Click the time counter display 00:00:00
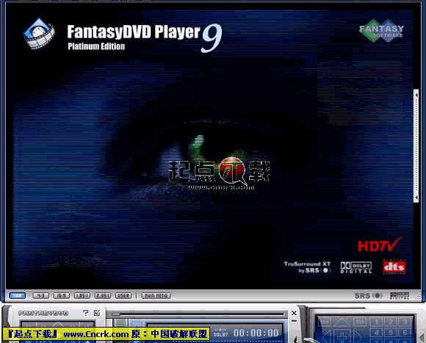 (x=256, y=333)
